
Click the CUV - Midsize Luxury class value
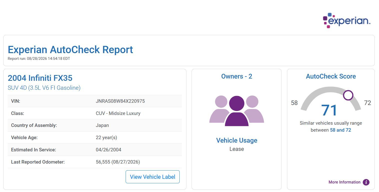118,113
